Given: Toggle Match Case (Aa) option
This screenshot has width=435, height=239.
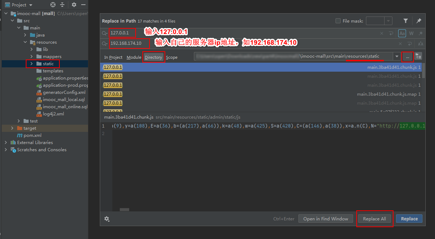Looking at the screenshot, I should [402, 33].
